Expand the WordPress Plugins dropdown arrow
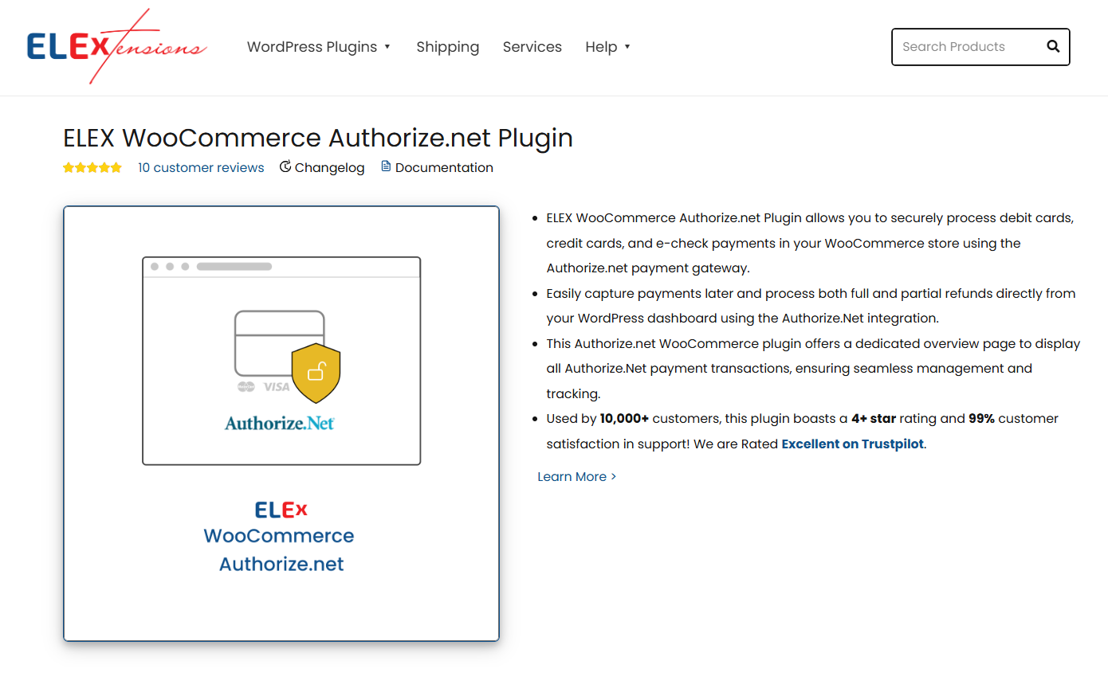 pyautogui.click(x=387, y=47)
